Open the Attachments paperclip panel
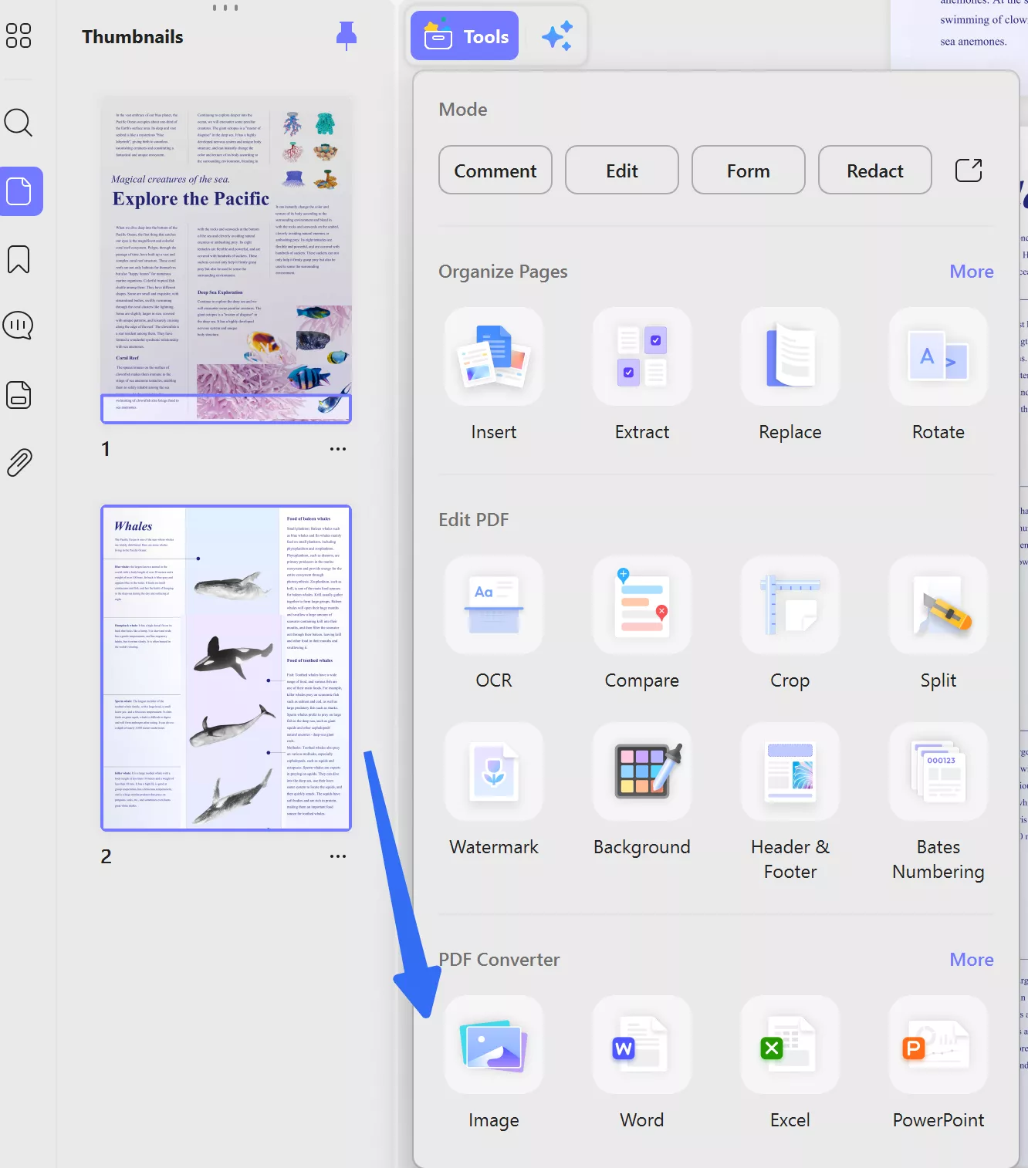 coord(19,462)
